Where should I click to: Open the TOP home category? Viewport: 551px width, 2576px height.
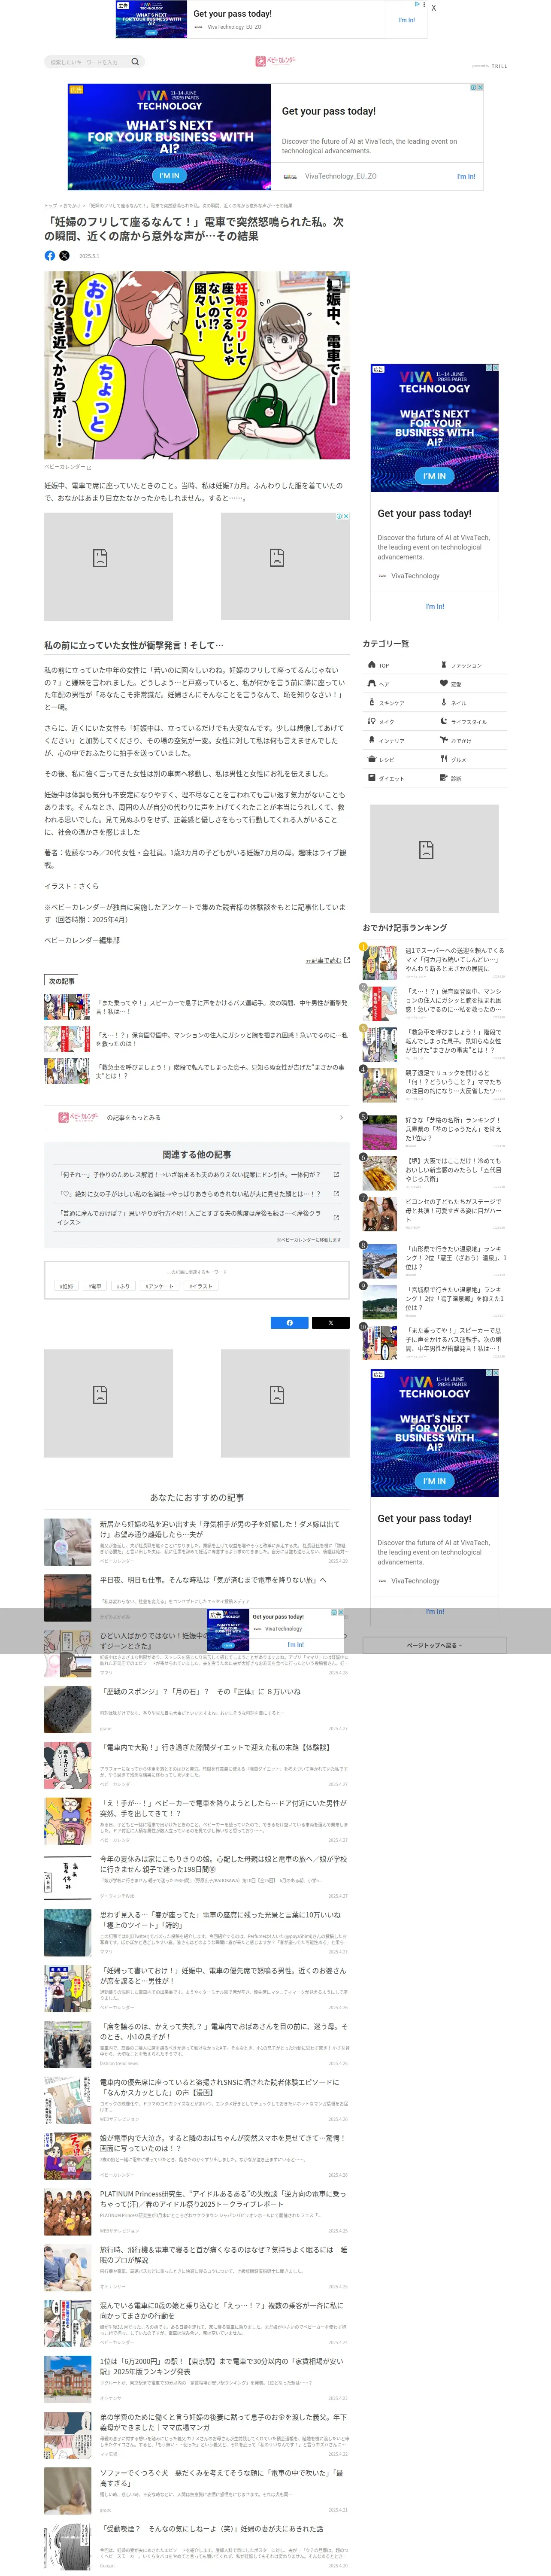coord(399,665)
